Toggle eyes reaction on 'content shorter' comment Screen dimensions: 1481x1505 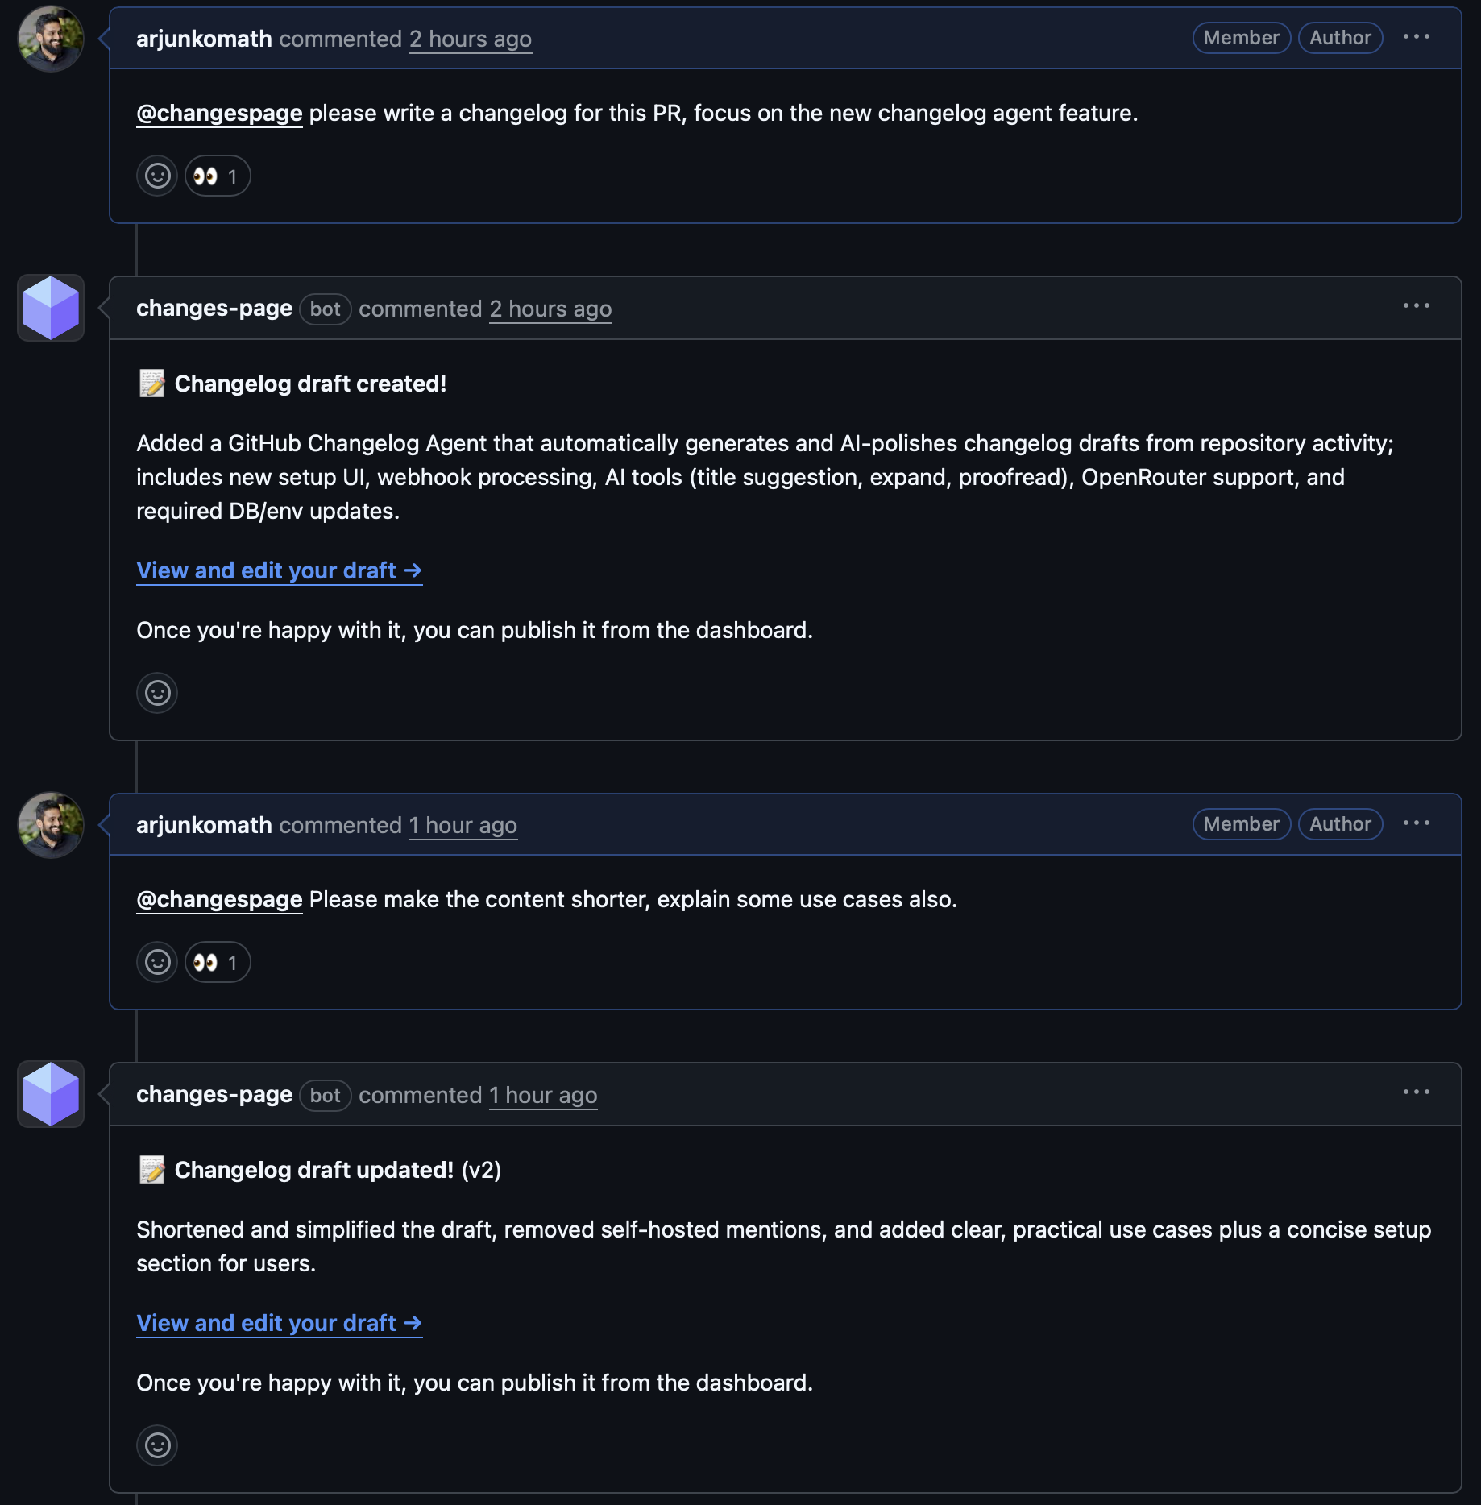[x=218, y=962]
